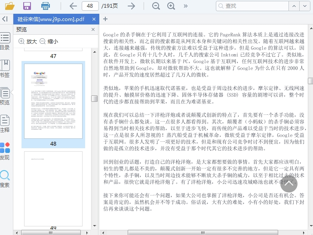Viewport: 313px width, 235px height.
Task: Save the document with the disk icon
Action: click(27, 6)
